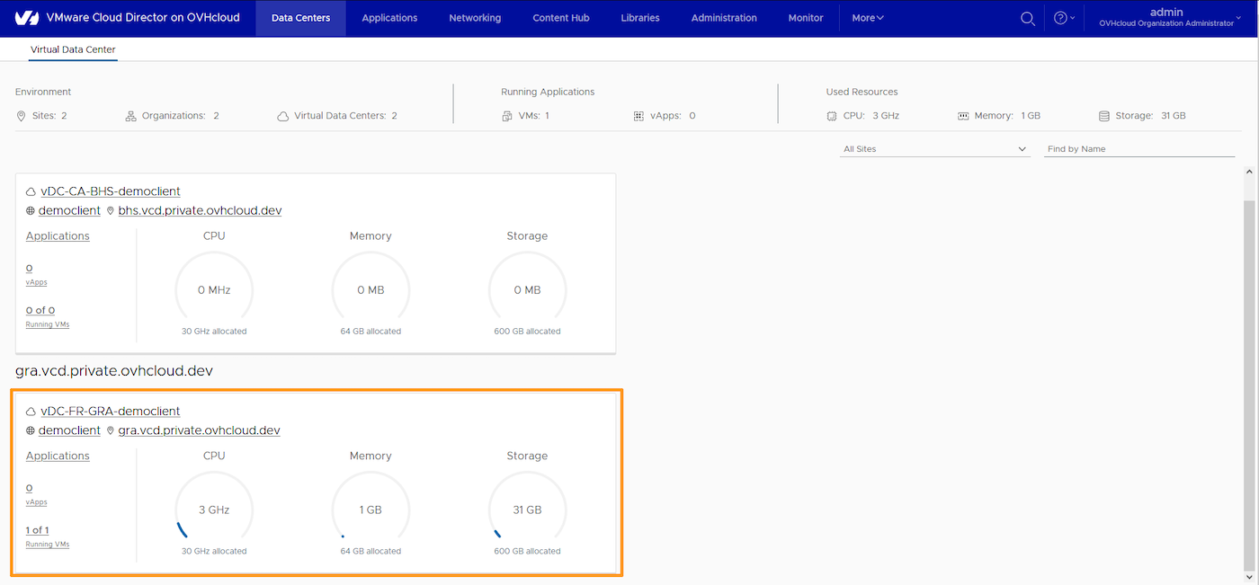
Task: Select the Content Hub menu item
Action: 559,17
